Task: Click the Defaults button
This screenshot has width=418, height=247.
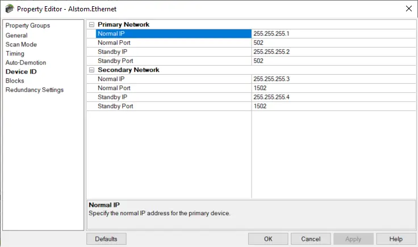Action: [106, 239]
